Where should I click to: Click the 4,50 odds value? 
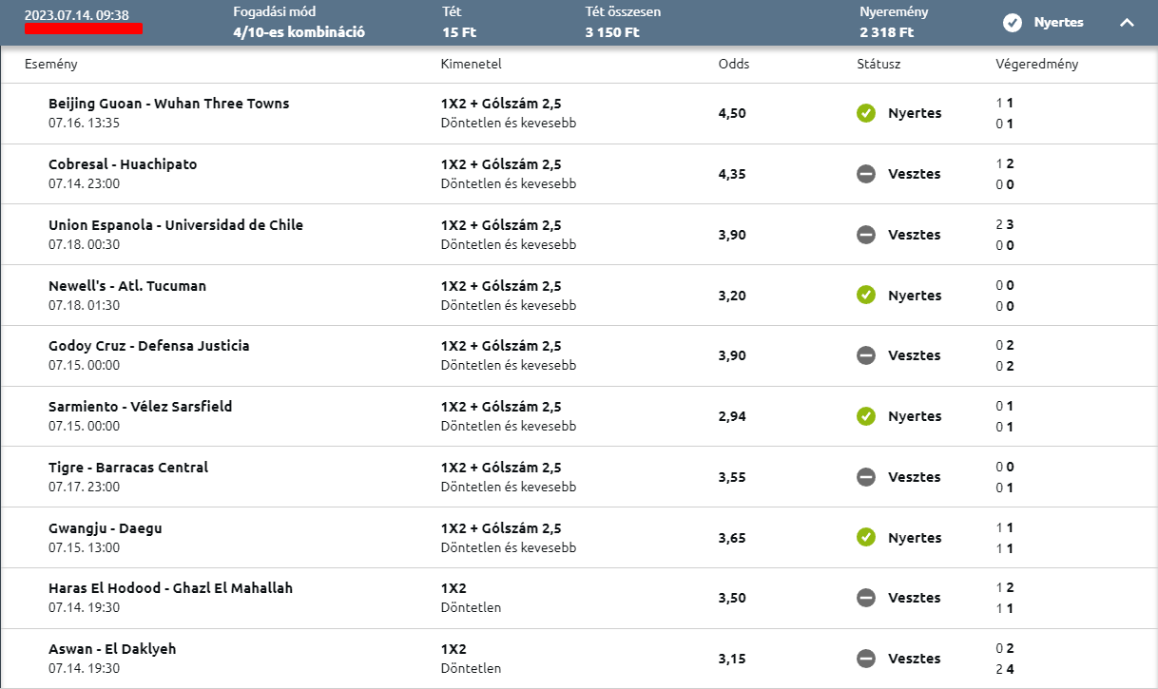[x=732, y=113]
